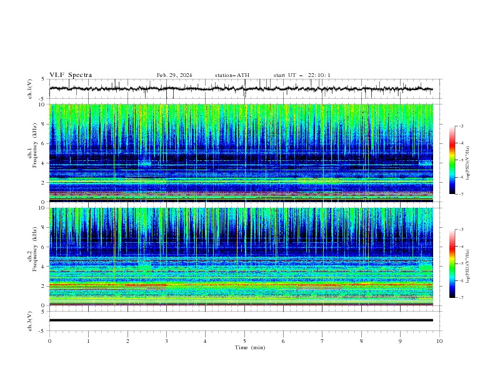Click time axis tick label "5"
Image resolution: width=495 pixels, height=383 pixels.
coord(244,341)
